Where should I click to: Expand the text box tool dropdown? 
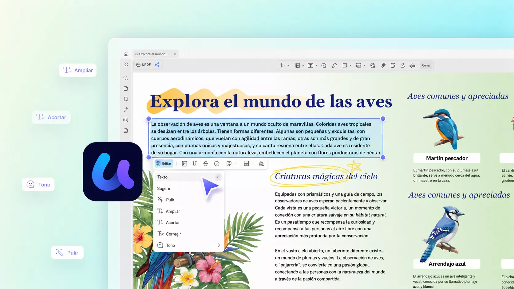pos(316,65)
